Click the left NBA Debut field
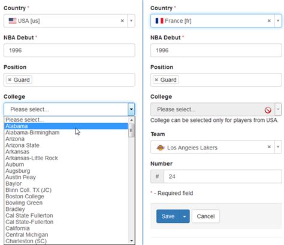The height and width of the screenshot is (245, 284). point(70,50)
